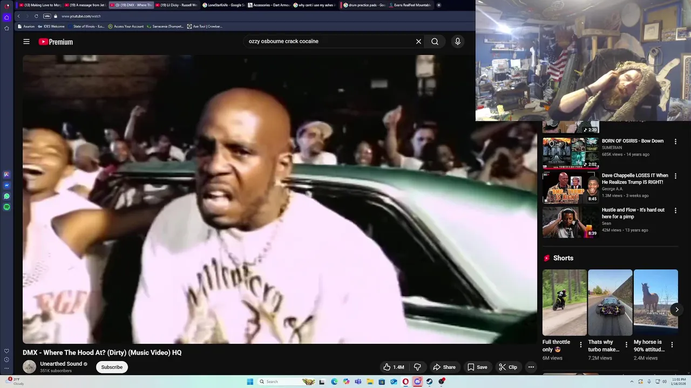The width and height of the screenshot is (691, 388).
Task: Open a new browser tab
Action: tap(439, 5)
